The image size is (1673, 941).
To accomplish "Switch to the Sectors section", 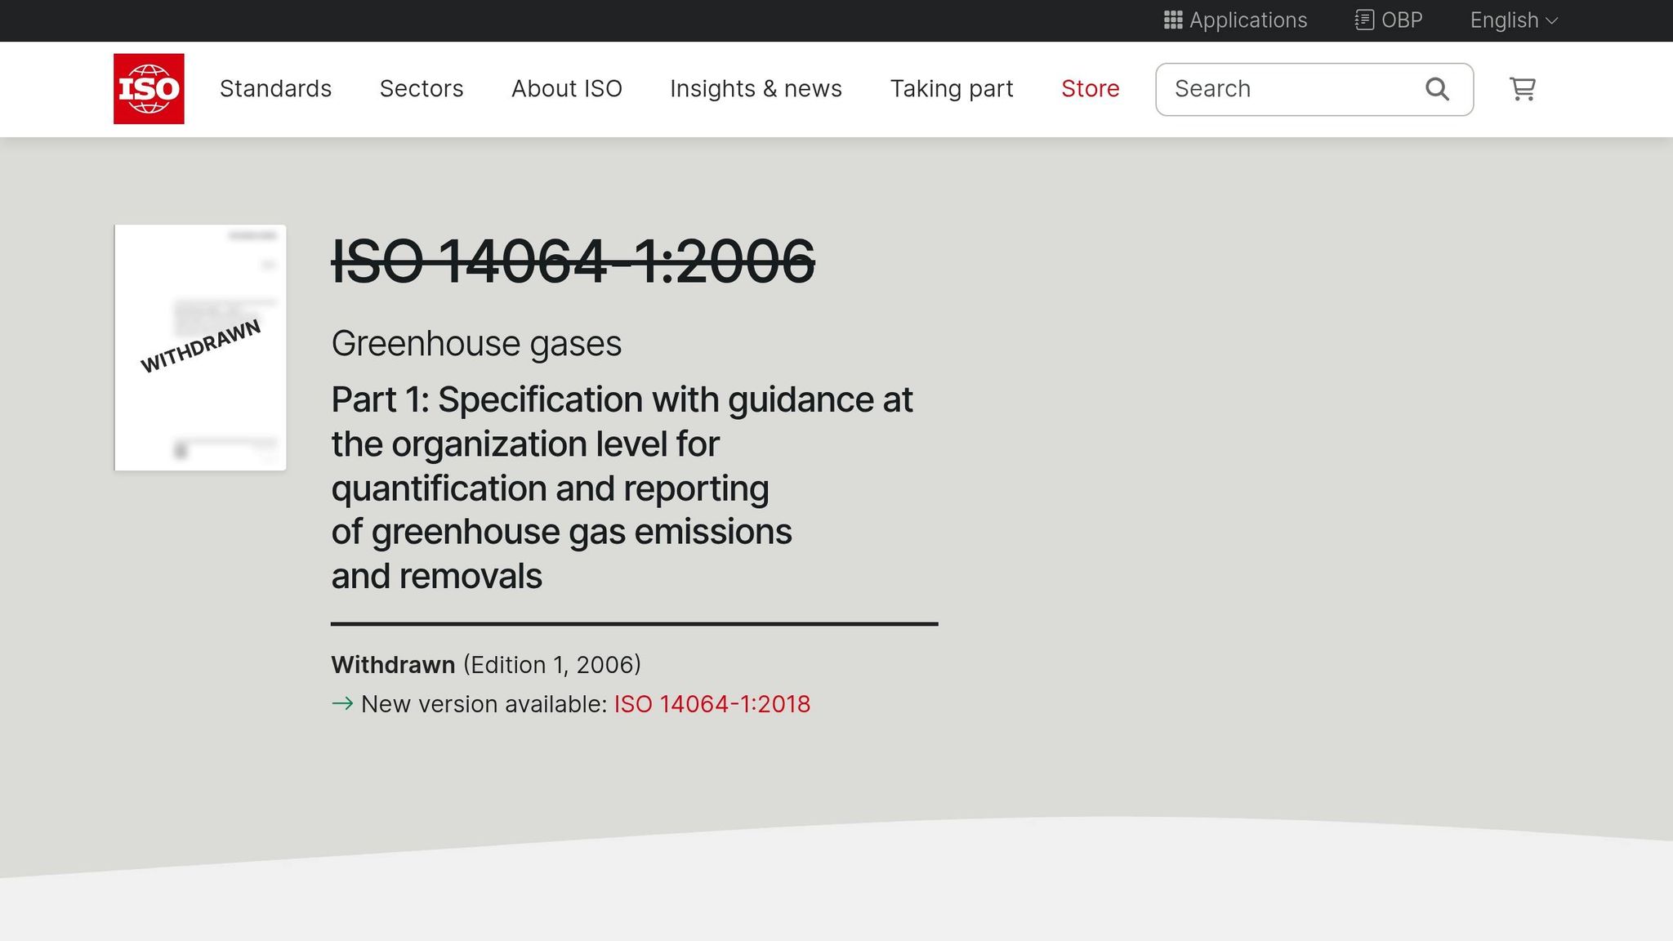I will click(422, 88).
